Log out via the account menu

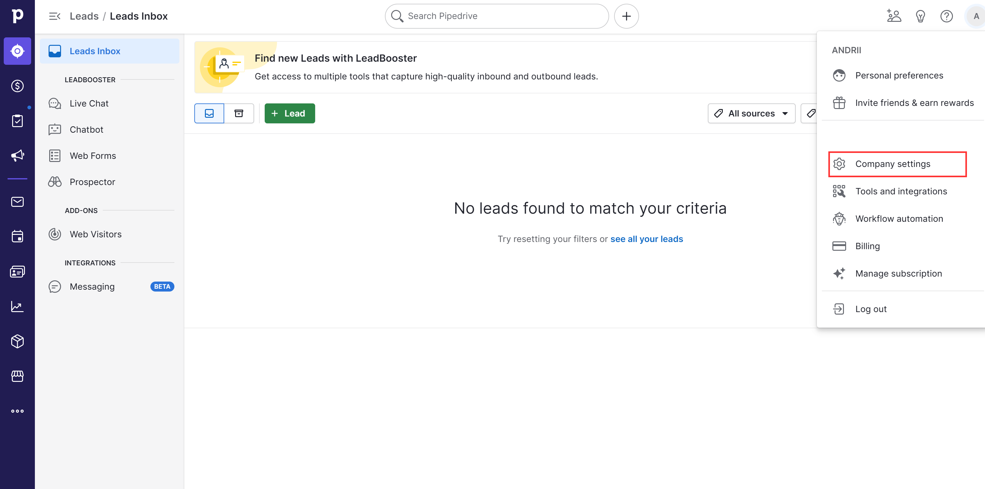tap(901, 309)
